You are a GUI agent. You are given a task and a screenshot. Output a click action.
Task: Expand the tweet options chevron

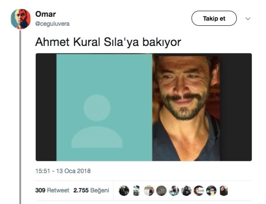(248, 19)
